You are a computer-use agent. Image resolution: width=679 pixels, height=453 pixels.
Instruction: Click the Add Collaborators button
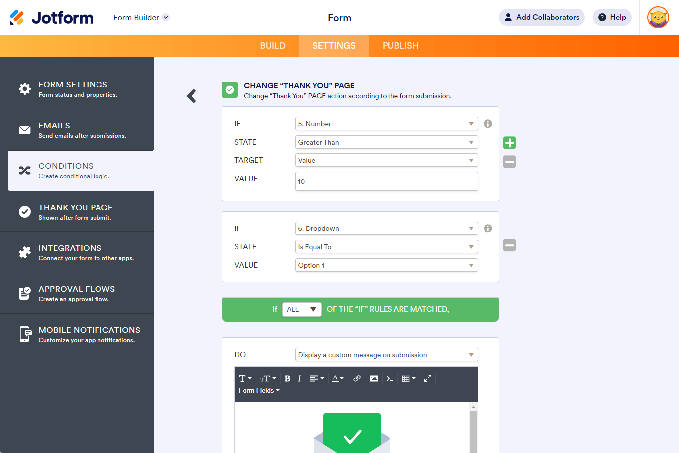tap(542, 17)
